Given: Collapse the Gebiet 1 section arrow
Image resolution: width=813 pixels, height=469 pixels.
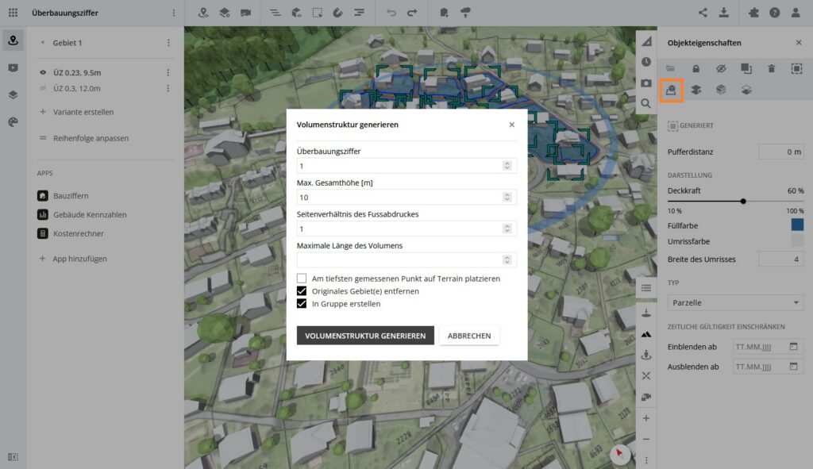Looking at the screenshot, I should pyautogui.click(x=42, y=43).
